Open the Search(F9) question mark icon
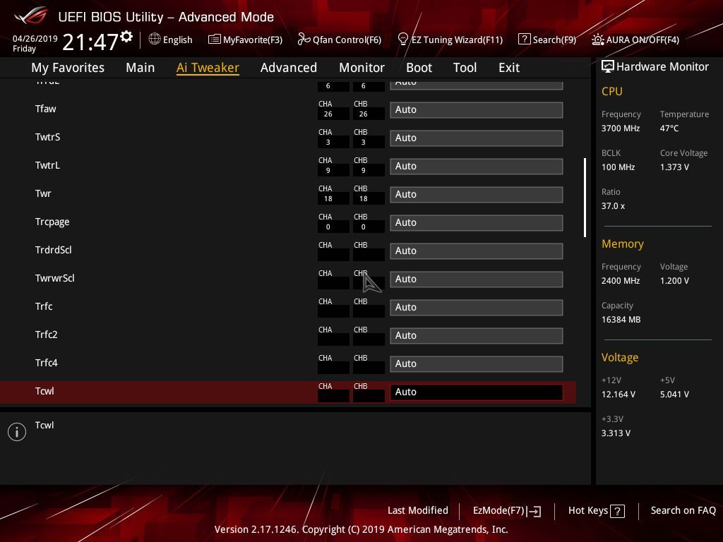723x542 pixels. [x=525, y=40]
